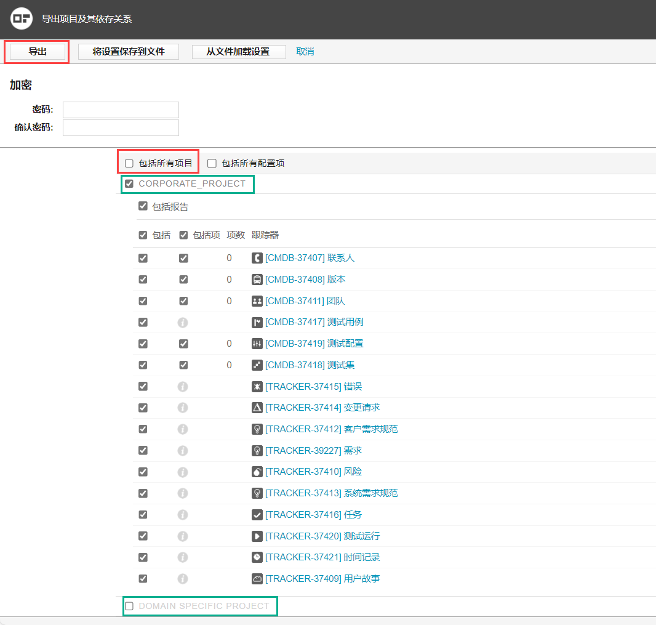Click the 测试运行 tracker play icon
Viewport: 656px width, 625px height.
point(257,536)
